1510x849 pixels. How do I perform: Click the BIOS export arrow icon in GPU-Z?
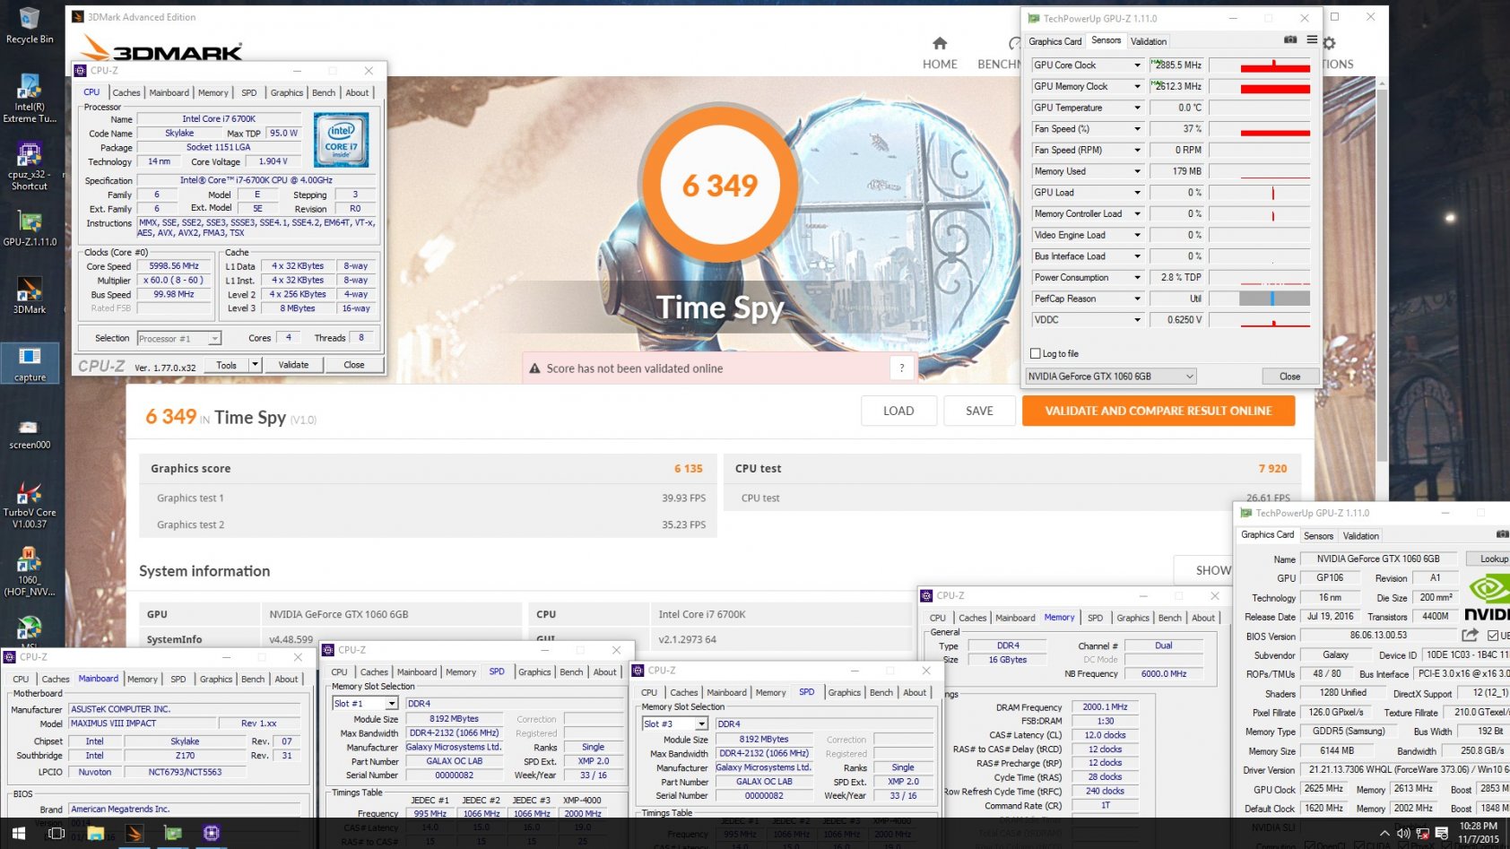coord(1470,636)
